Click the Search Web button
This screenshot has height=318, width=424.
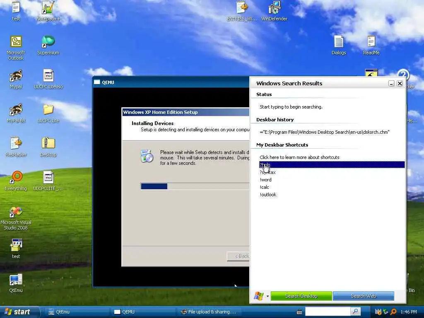coord(364,296)
